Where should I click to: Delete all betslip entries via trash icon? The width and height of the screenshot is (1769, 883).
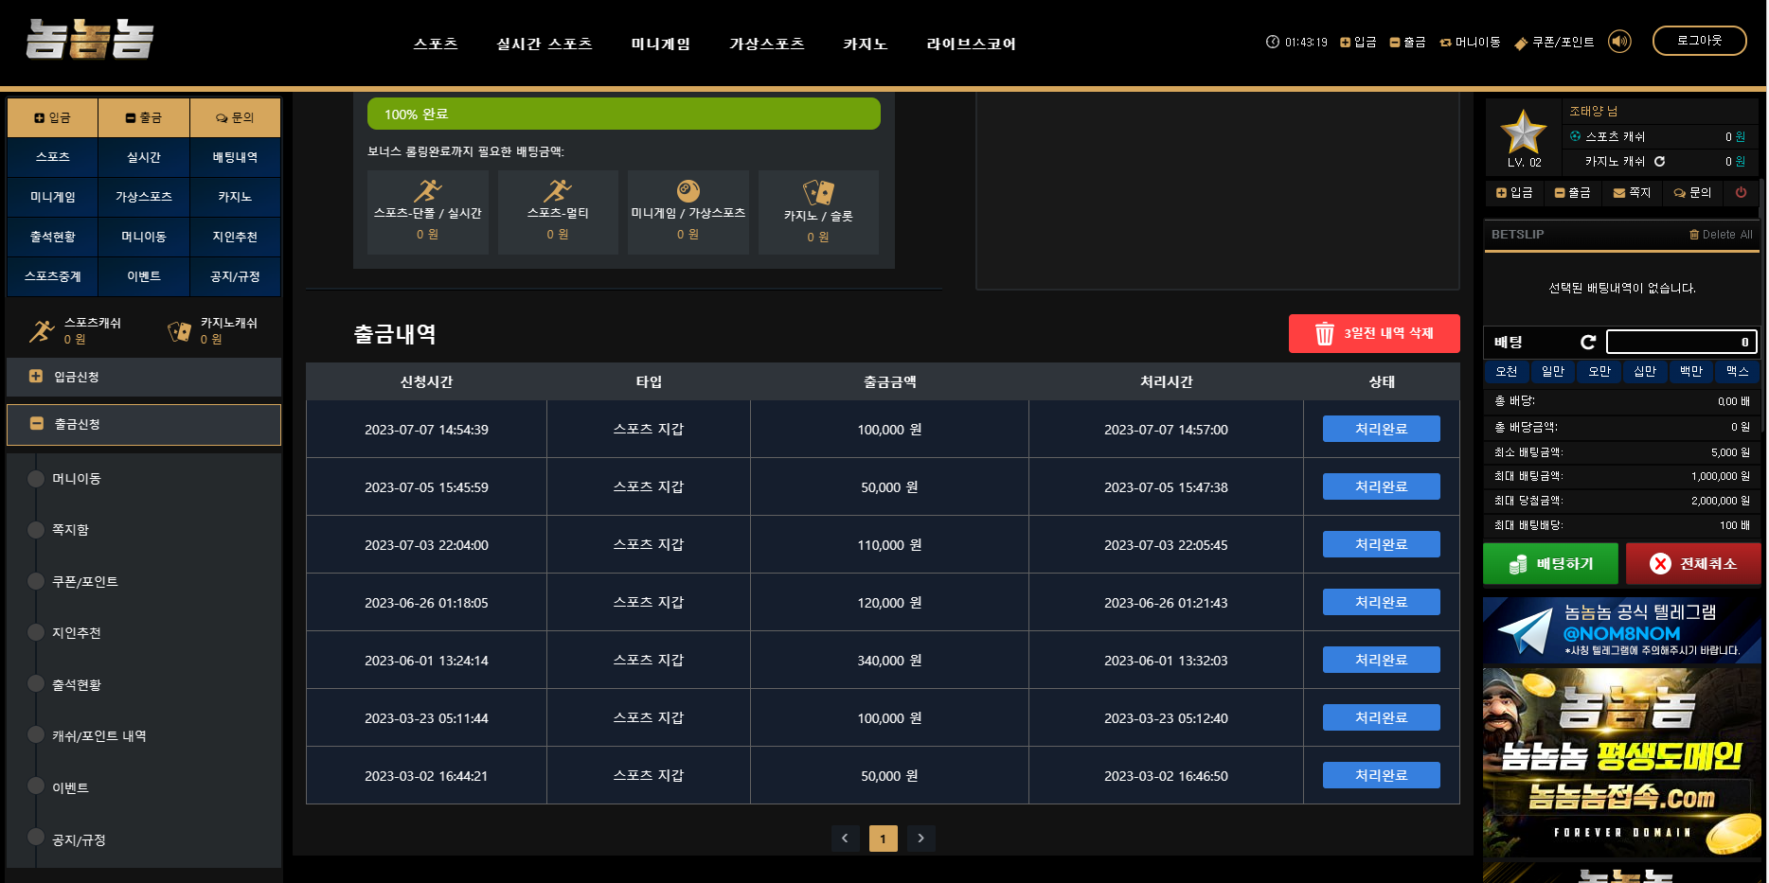point(1694,235)
